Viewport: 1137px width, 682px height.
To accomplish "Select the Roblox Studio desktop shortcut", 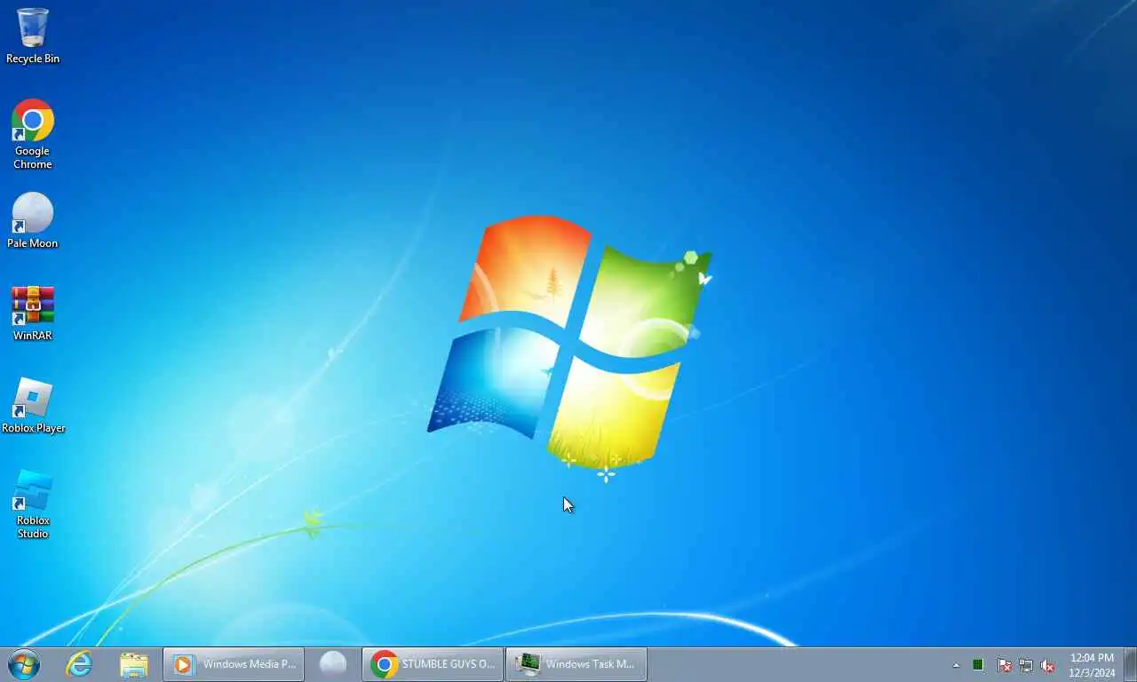I will (33, 504).
